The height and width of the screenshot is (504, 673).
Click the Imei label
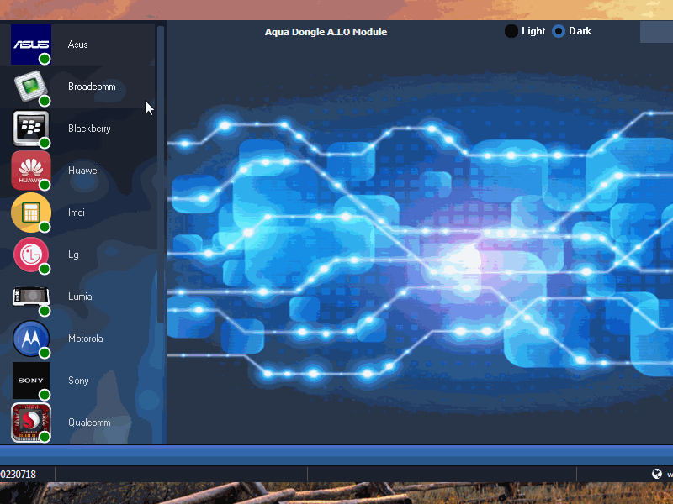coord(76,213)
